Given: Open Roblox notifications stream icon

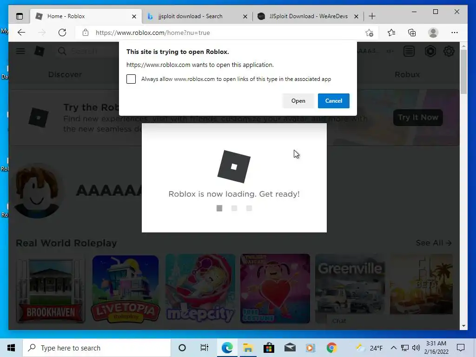Looking at the screenshot, I should click(409, 51).
